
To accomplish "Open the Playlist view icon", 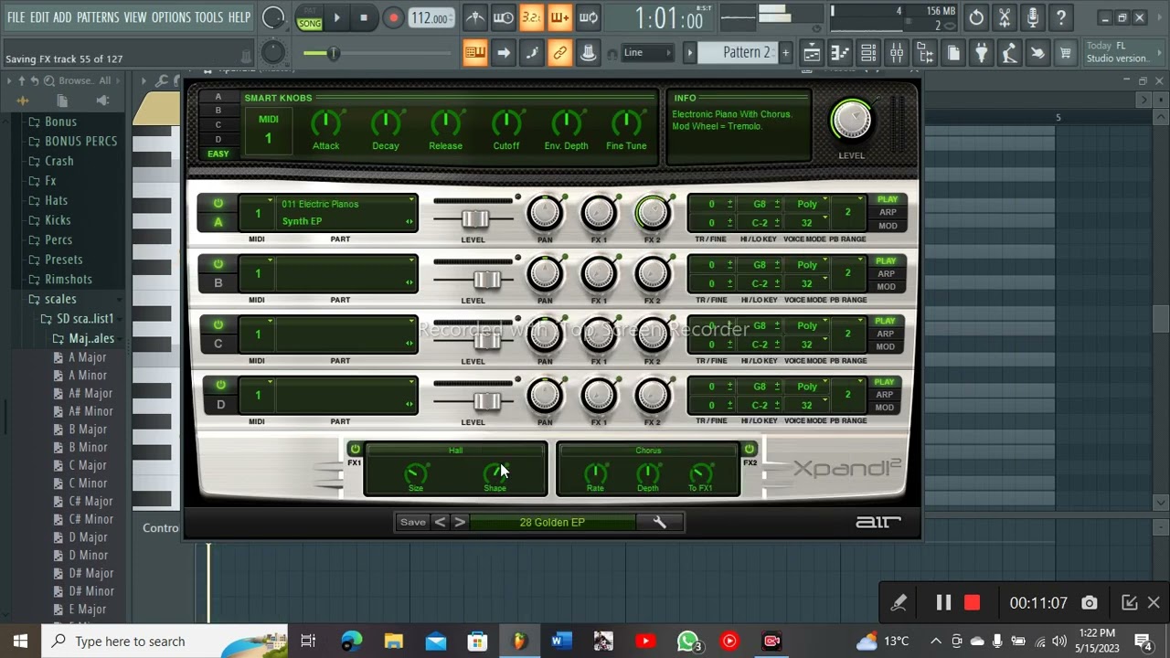I will 812,53.
